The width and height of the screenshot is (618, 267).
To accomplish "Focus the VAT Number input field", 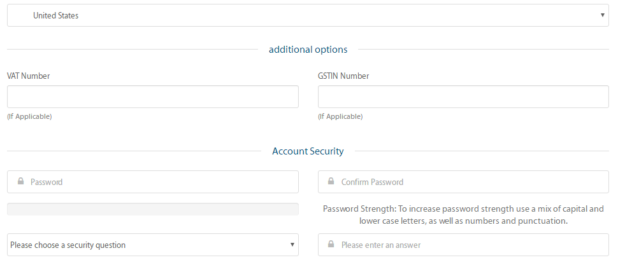I will pos(152,97).
